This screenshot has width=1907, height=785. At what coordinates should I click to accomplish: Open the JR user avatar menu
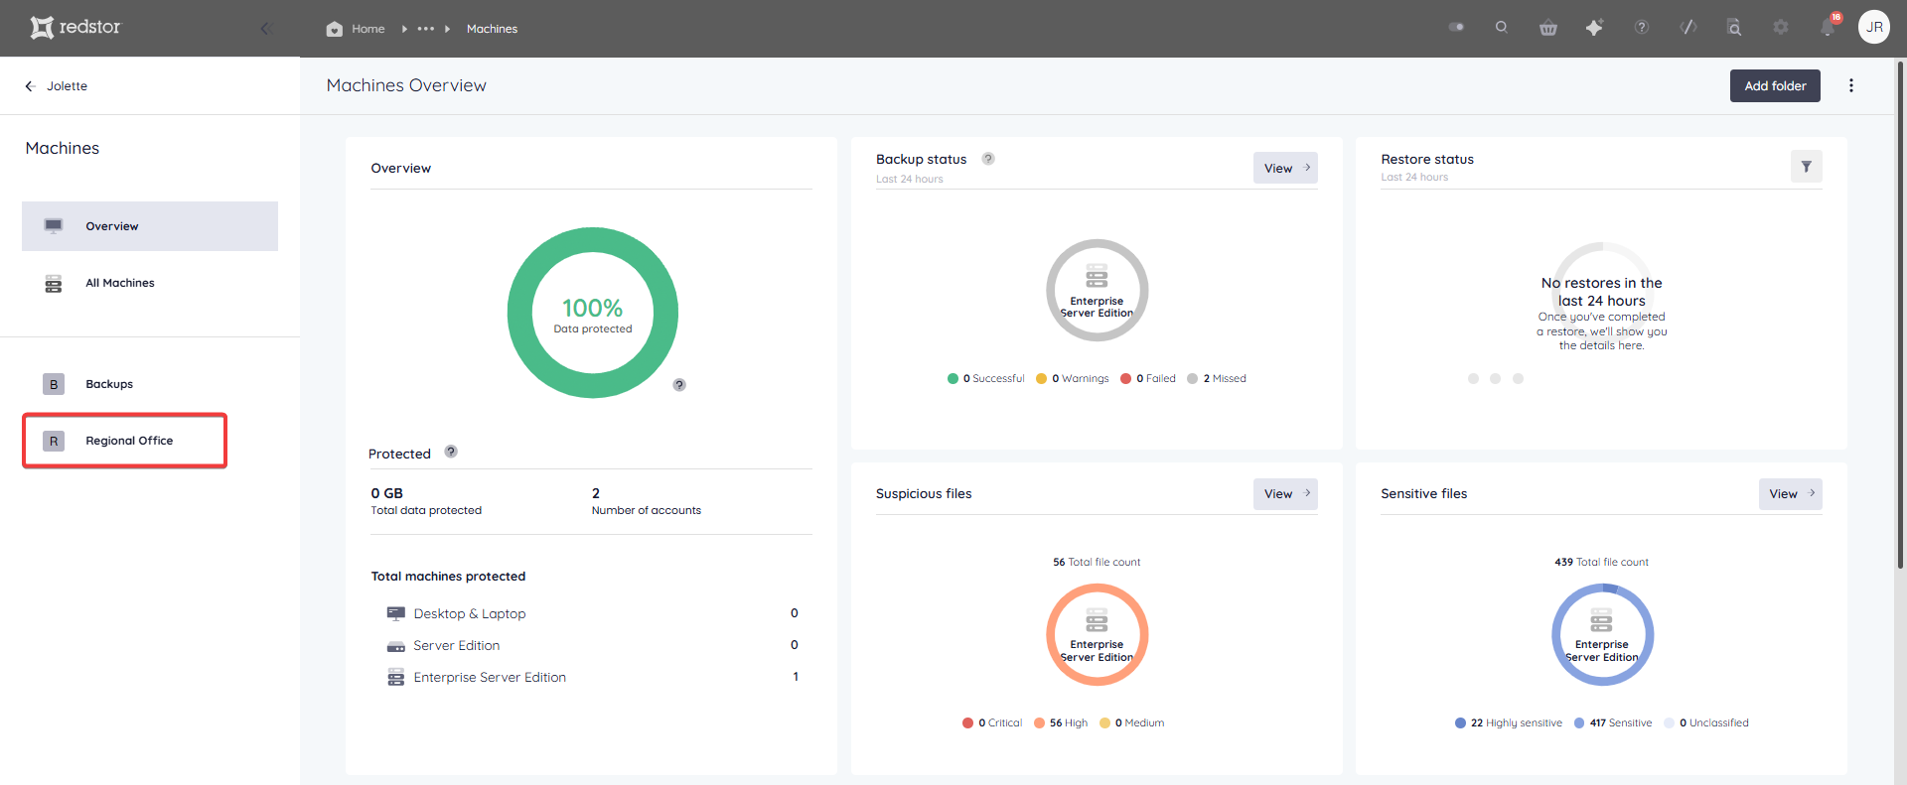(1874, 27)
